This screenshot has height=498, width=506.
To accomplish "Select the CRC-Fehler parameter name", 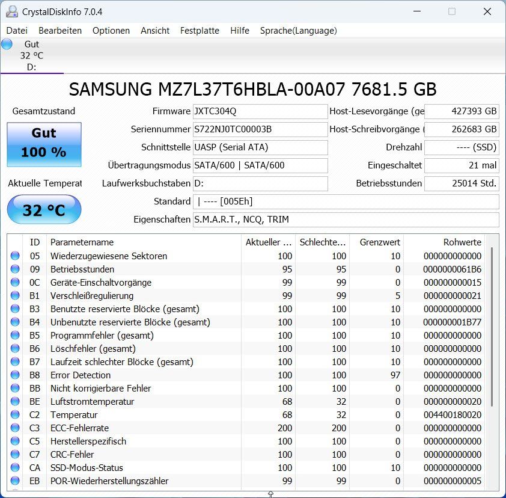I will (72, 455).
